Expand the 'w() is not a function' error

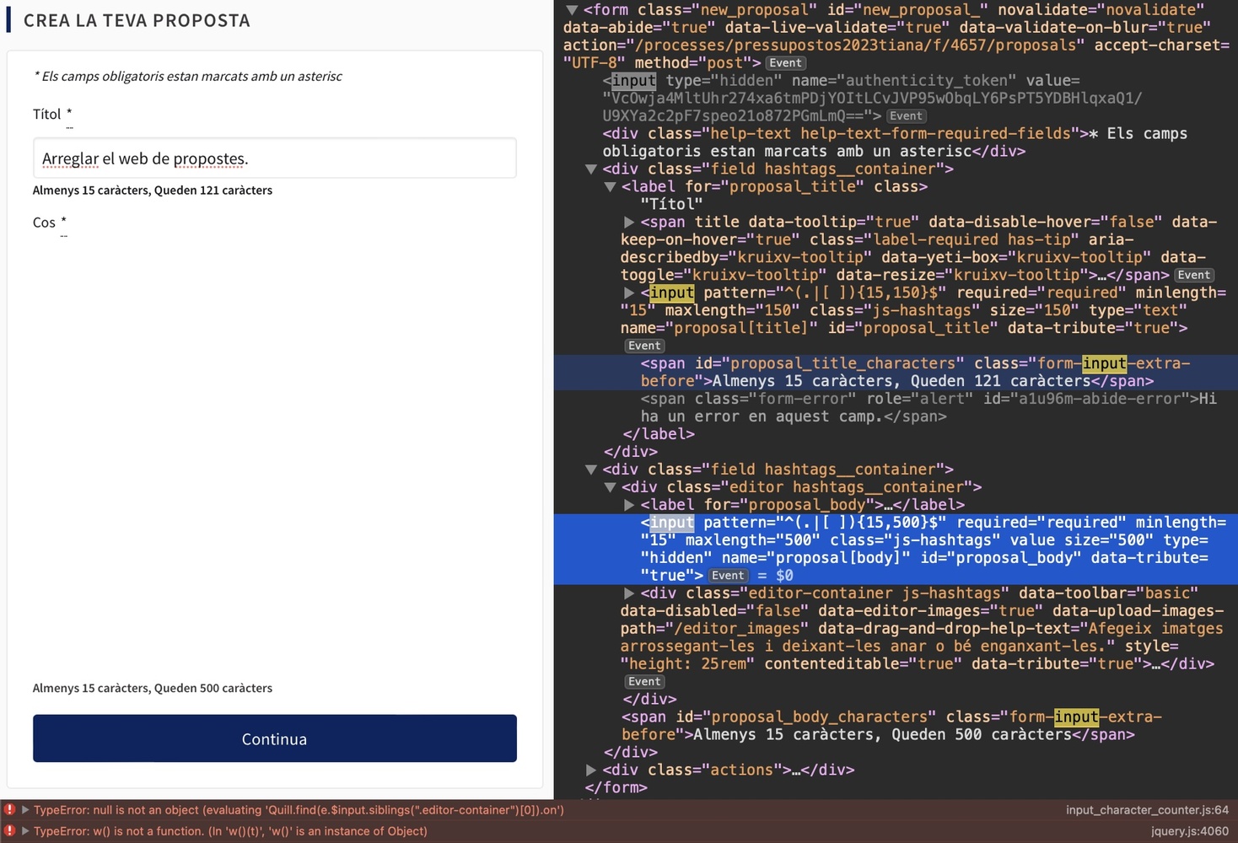(x=25, y=831)
